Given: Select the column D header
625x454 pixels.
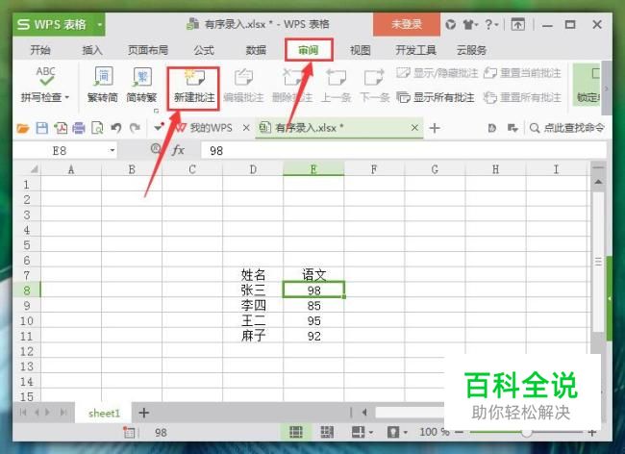Looking at the screenshot, I should [253, 169].
